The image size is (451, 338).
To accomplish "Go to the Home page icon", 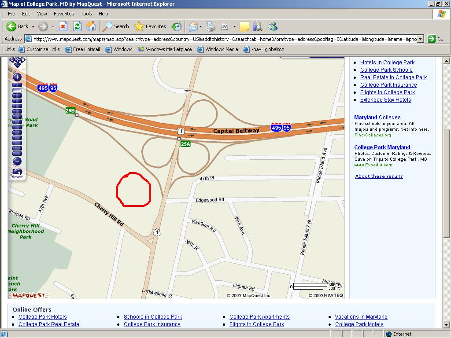I will [x=91, y=26].
